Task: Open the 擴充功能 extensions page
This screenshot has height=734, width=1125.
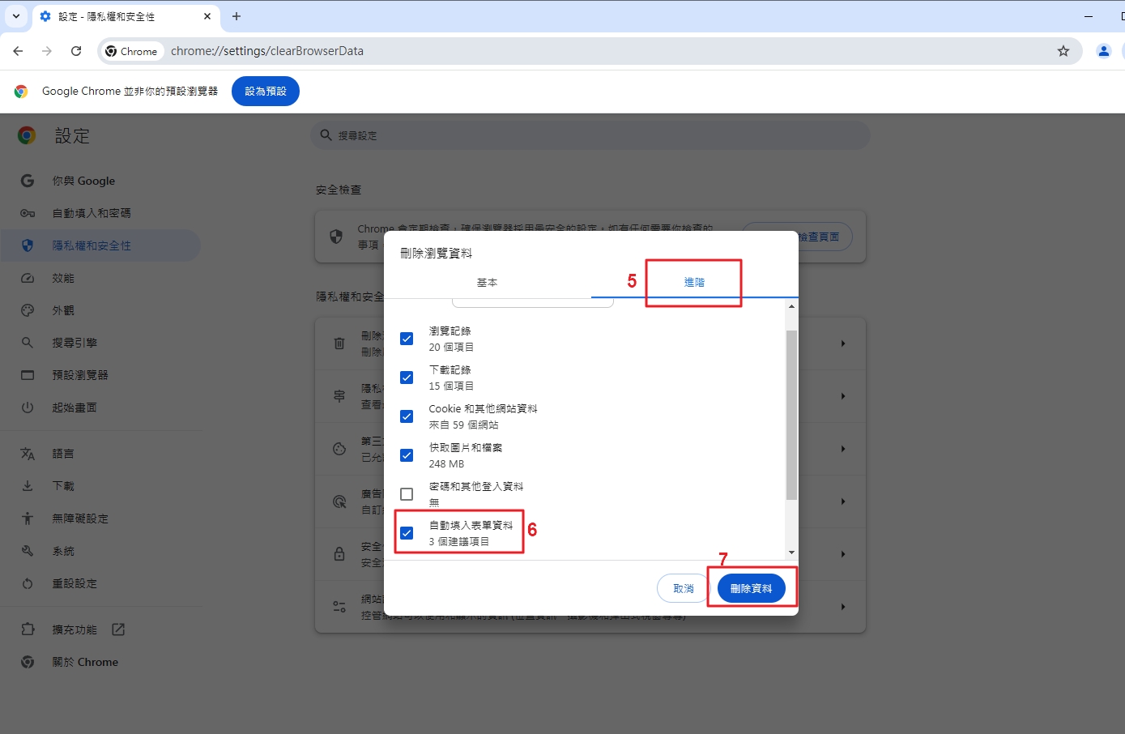Action: 75,629
